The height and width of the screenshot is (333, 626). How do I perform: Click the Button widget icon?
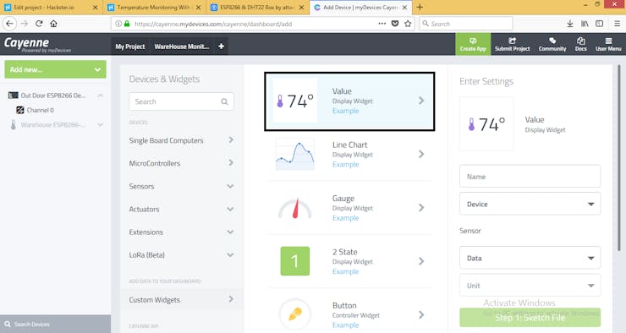[x=294, y=314]
